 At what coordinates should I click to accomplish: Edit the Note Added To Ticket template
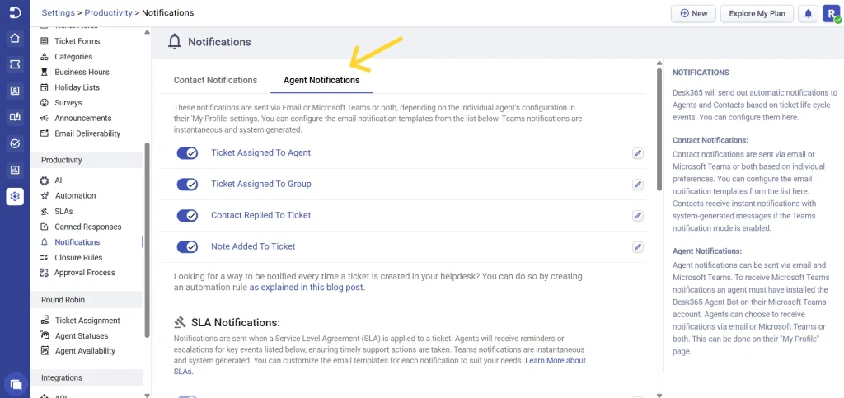[x=638, y=247]
